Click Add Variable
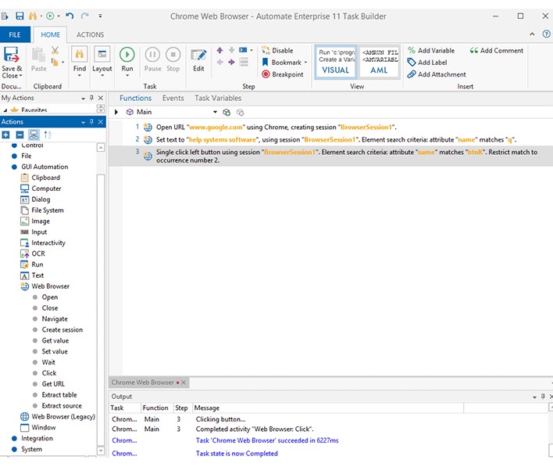 click(431, 51)
